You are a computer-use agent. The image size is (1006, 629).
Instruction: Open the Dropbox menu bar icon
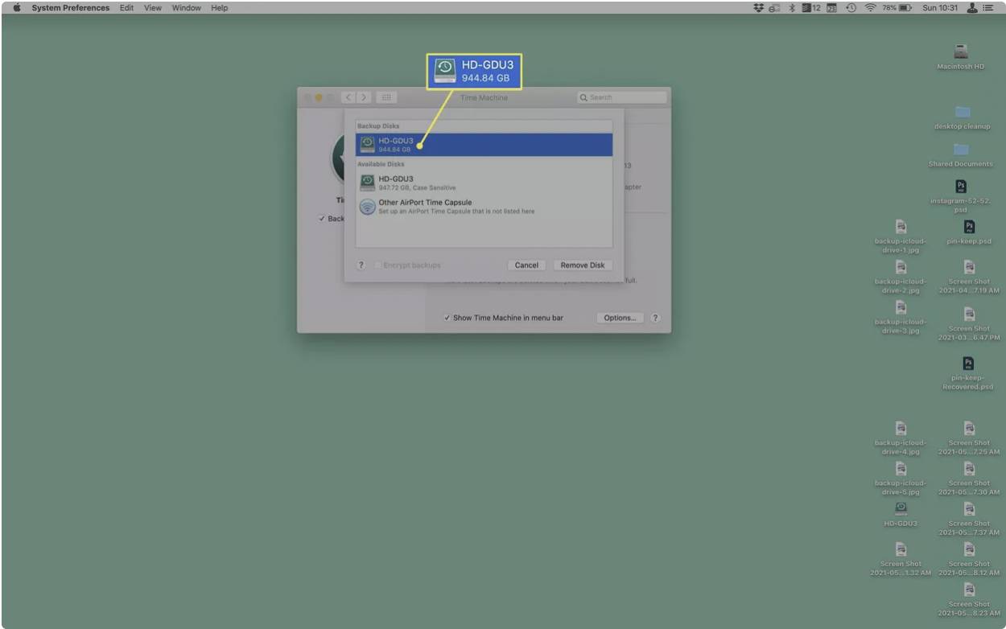[x=758, y=8]
